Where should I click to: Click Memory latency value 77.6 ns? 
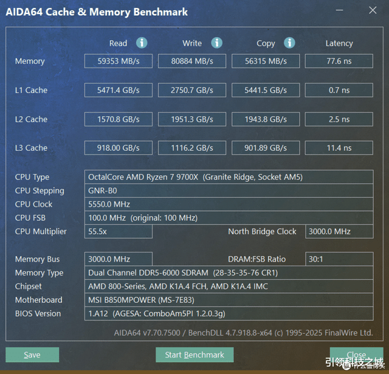339,61
